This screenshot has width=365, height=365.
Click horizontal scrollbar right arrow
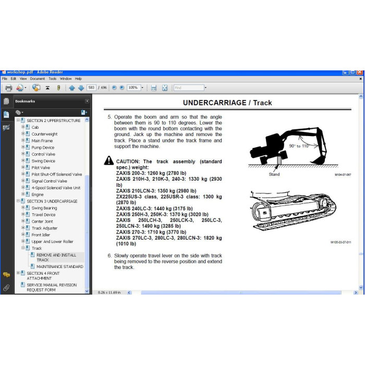point(356,293)
